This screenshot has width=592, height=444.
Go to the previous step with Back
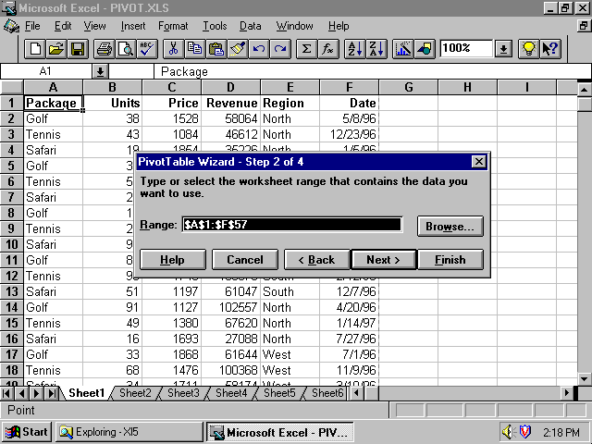[316, 259]
